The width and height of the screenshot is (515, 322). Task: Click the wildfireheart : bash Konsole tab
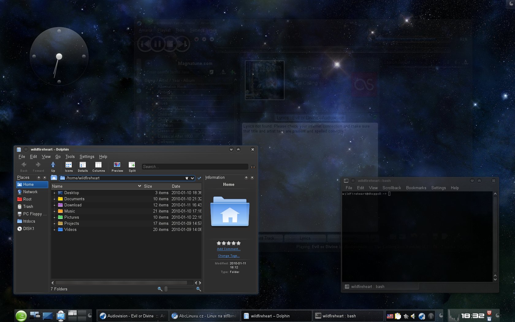point(380,287)
